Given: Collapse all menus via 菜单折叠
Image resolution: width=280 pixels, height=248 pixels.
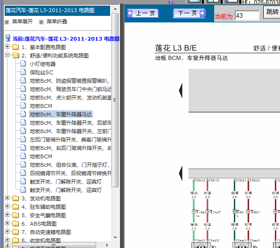Looking at the screenshot, I should (57, 21).
